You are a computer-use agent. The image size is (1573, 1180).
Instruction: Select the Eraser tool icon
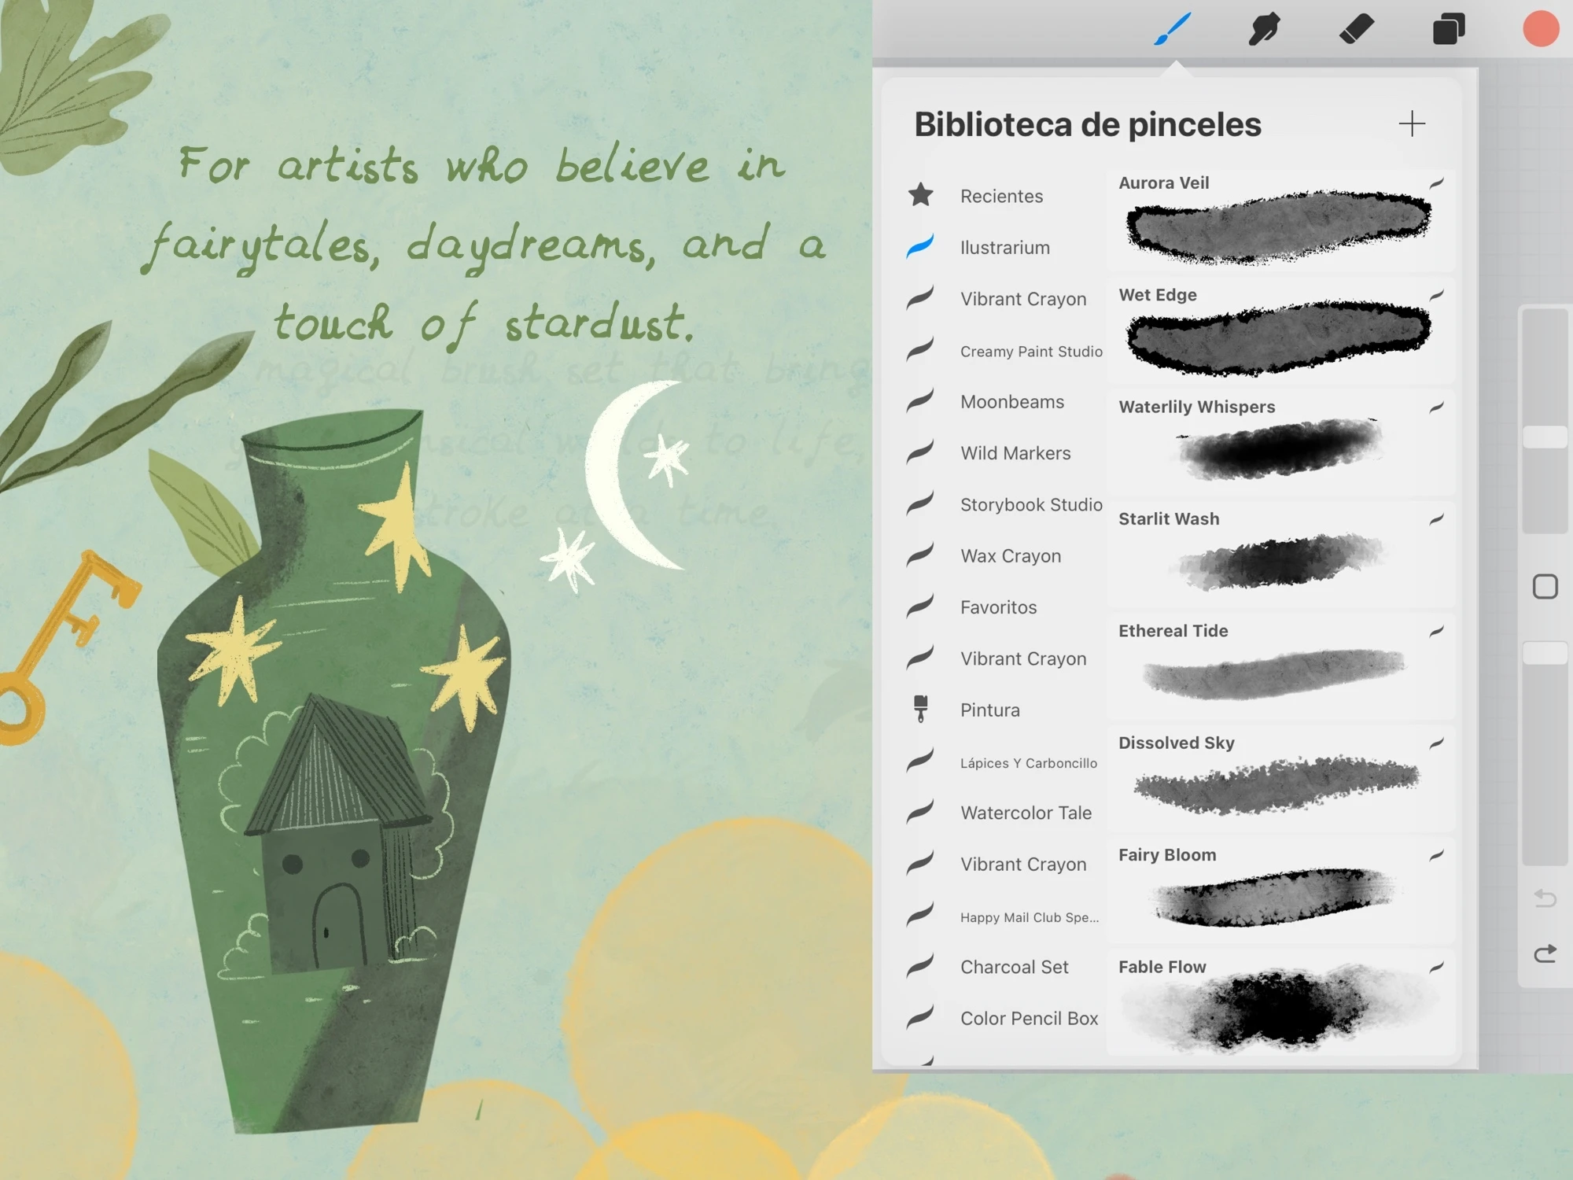1357,30
